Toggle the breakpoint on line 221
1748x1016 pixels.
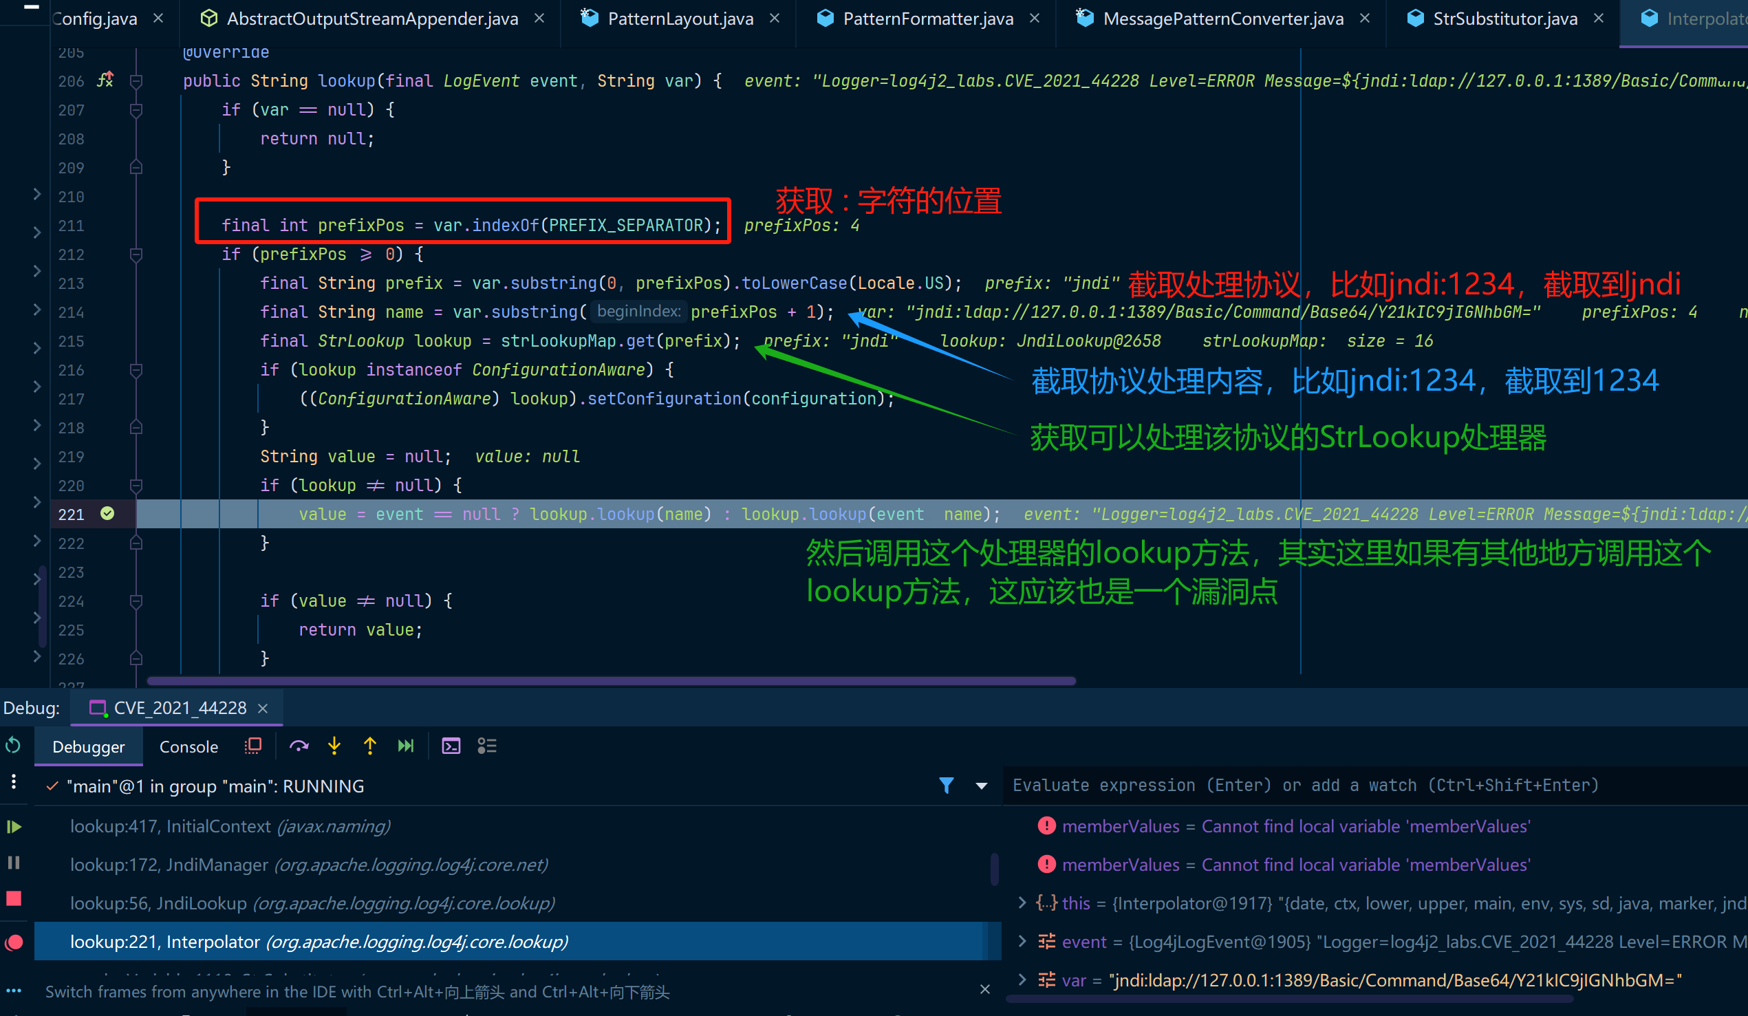107,513
